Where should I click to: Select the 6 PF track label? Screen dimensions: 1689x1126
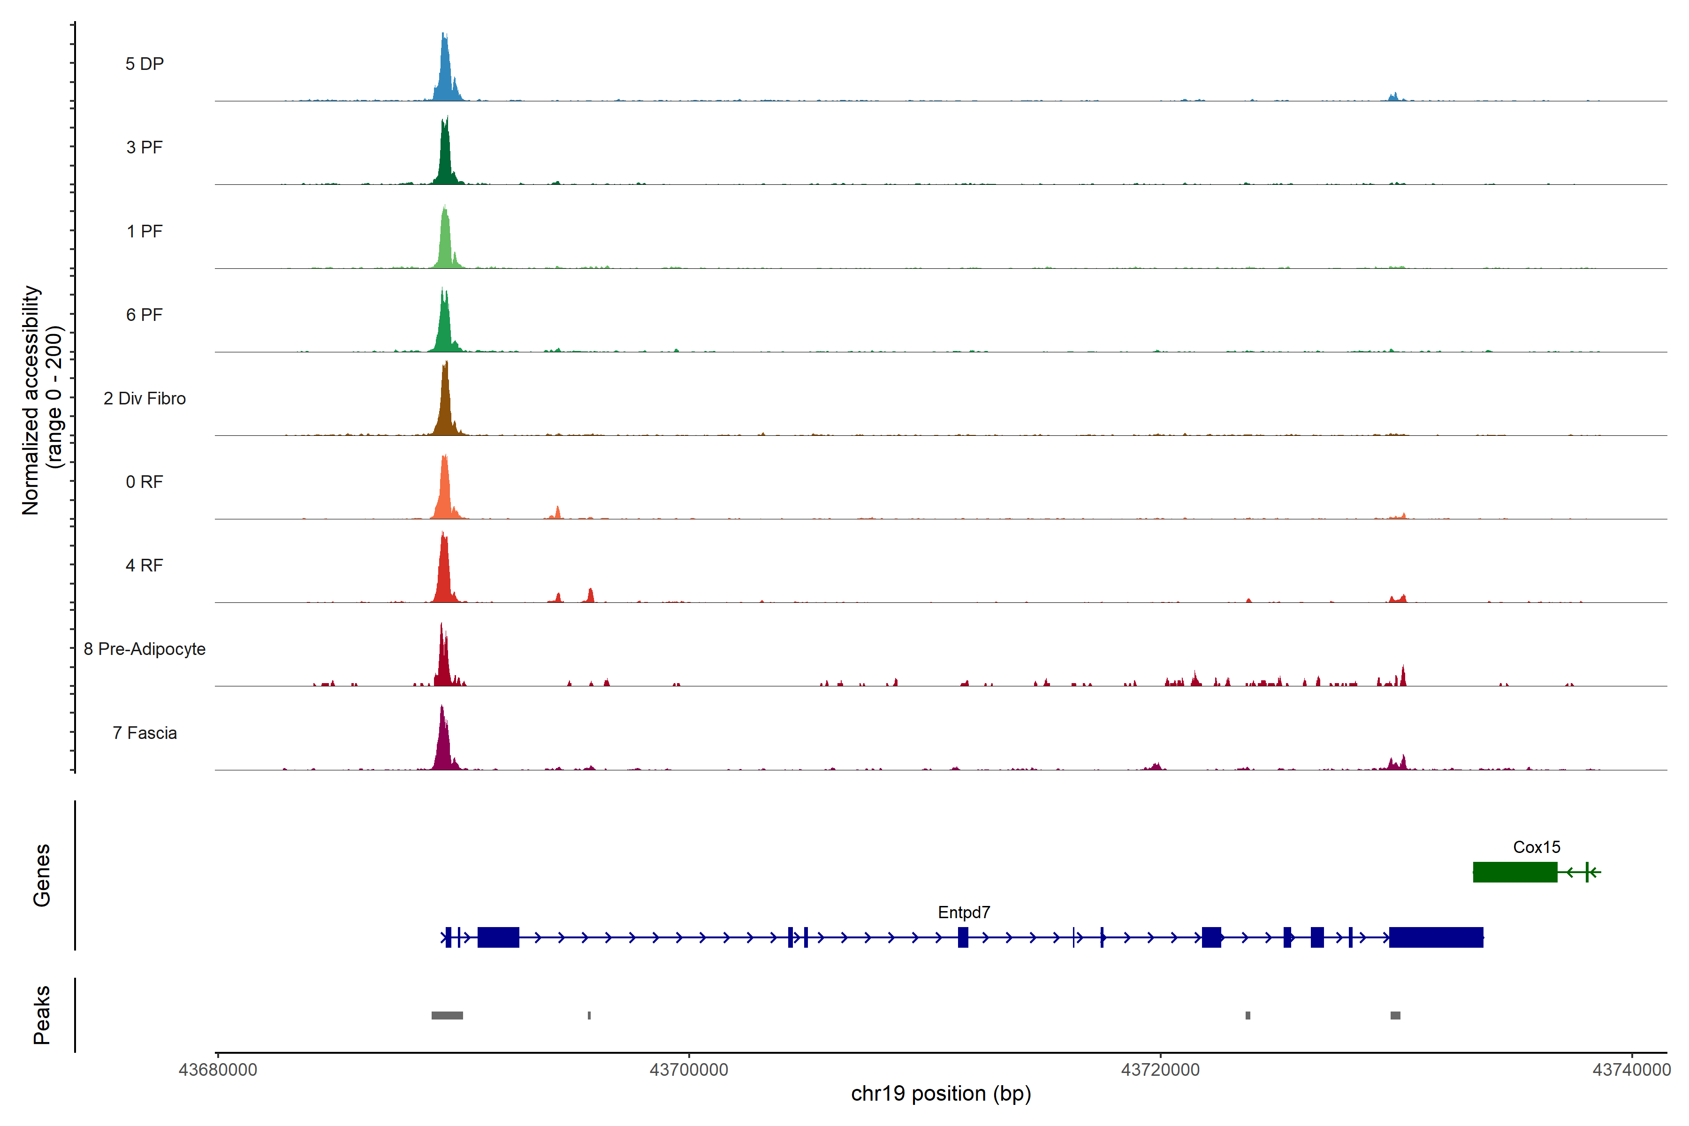(x=145, y=314)
